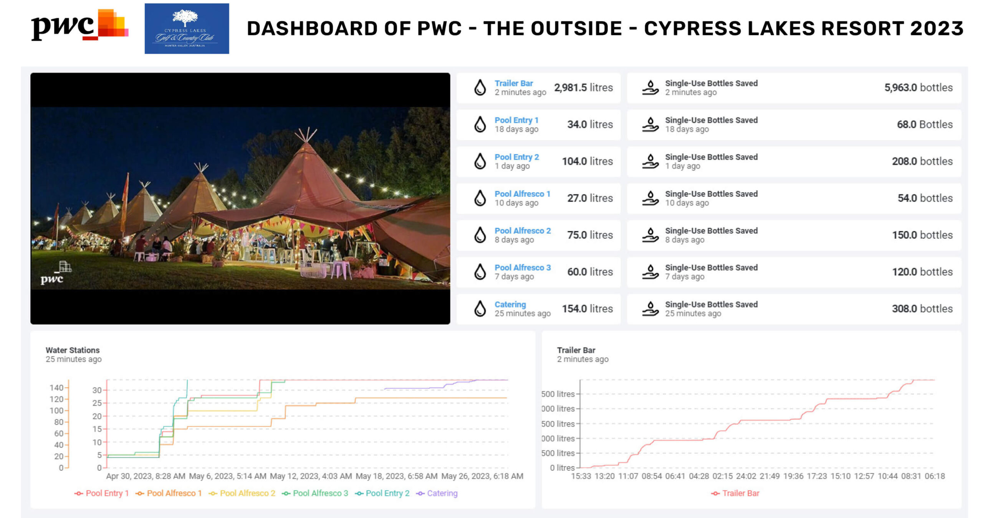Toggle Catering series in chart legend

click(437, 493)
